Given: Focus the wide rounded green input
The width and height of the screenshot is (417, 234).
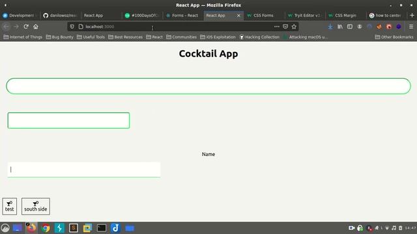Looking at the screenshot, I should 208,86.
